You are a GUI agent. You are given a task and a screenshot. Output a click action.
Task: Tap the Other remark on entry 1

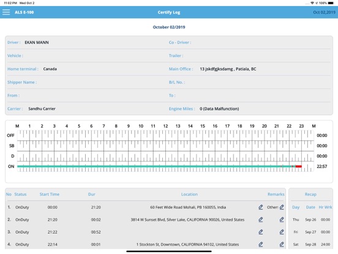coord(272,207)
